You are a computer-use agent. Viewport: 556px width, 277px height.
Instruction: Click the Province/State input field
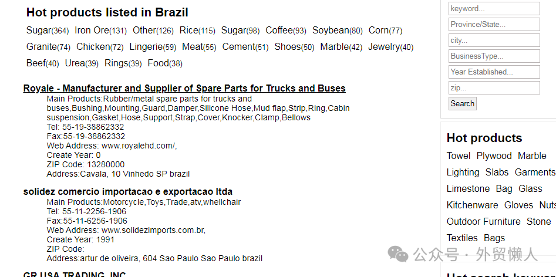point(494,25)
